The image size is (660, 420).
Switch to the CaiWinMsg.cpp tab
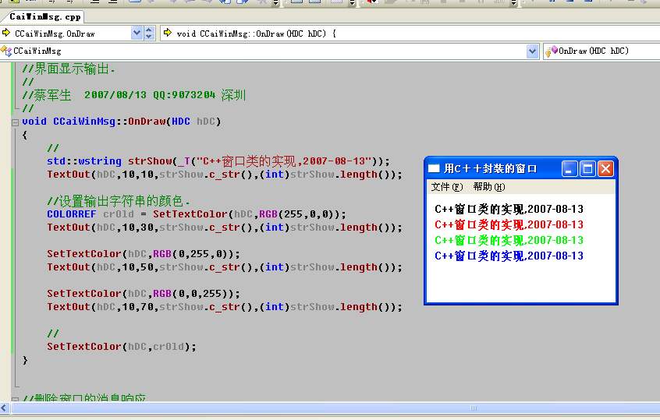click(44, 17)
